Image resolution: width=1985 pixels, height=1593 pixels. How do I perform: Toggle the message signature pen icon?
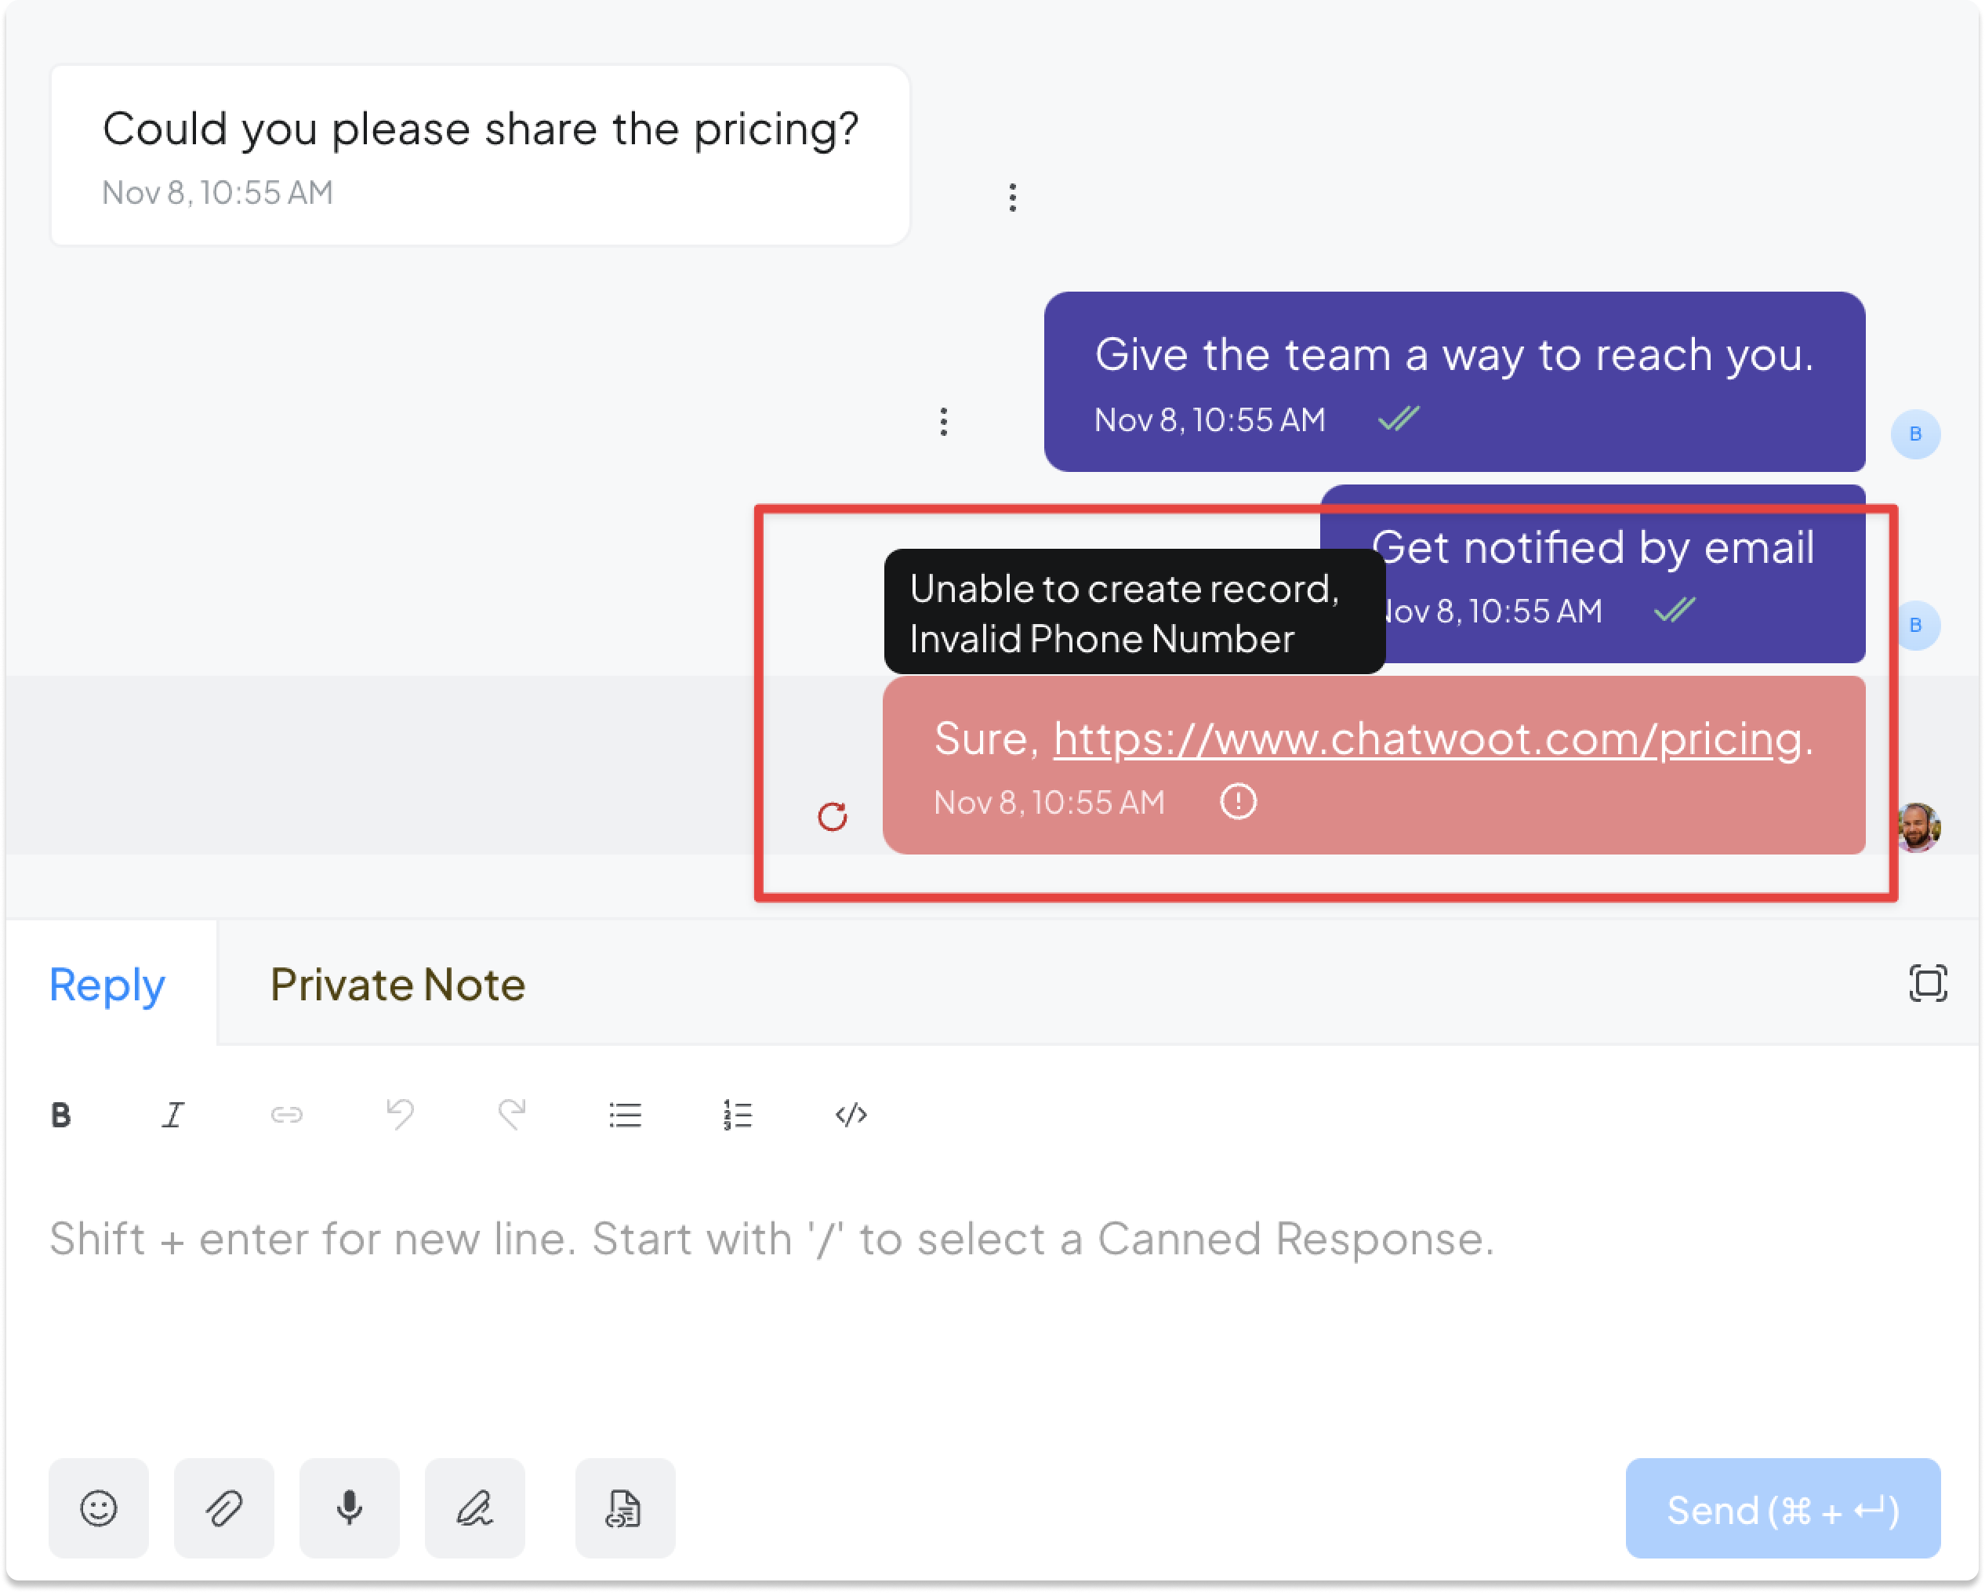pos(474,1508)
